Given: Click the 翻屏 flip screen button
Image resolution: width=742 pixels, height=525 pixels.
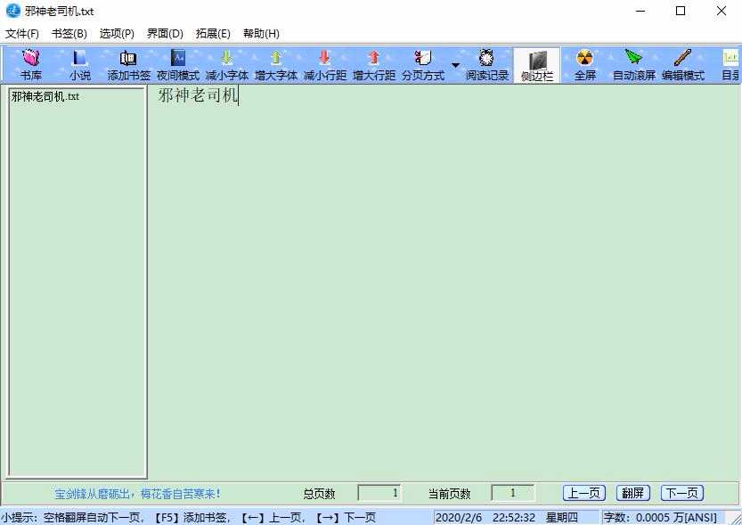Looking at the screenshot, I should coord(632,493).
